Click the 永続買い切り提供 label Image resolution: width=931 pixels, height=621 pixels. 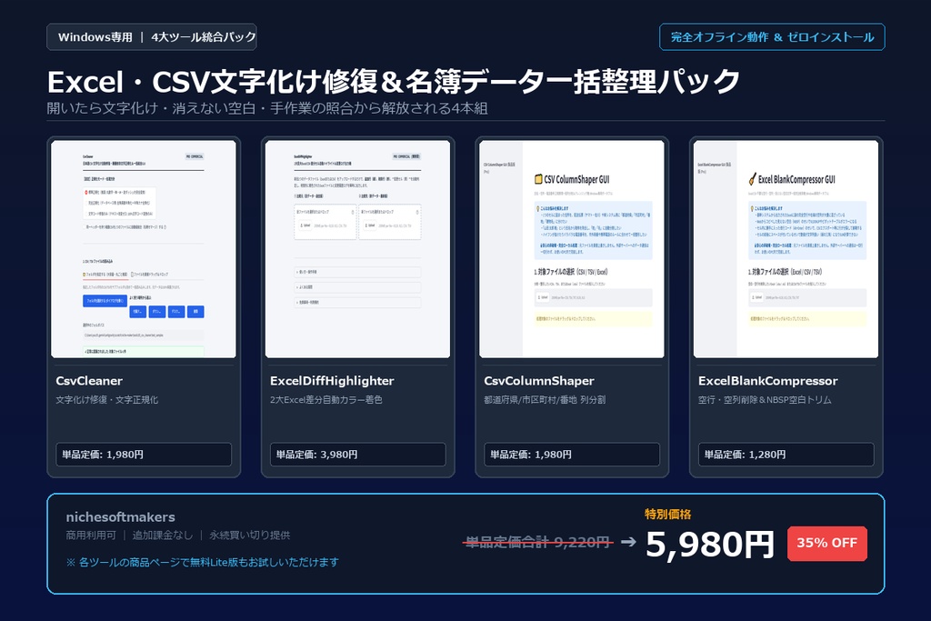(x=249, y=535)
